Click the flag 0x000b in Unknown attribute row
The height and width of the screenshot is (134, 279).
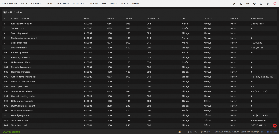click(x=88, y=62)
